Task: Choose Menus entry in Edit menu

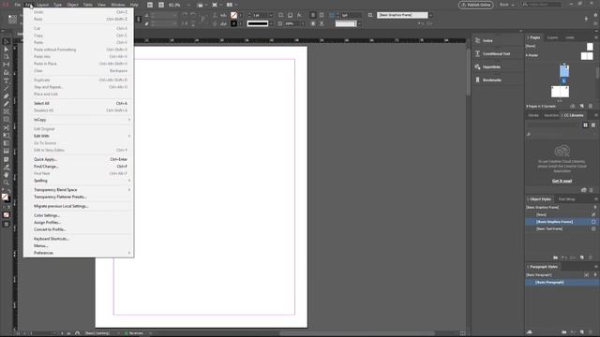Action: tap(79, 245)
